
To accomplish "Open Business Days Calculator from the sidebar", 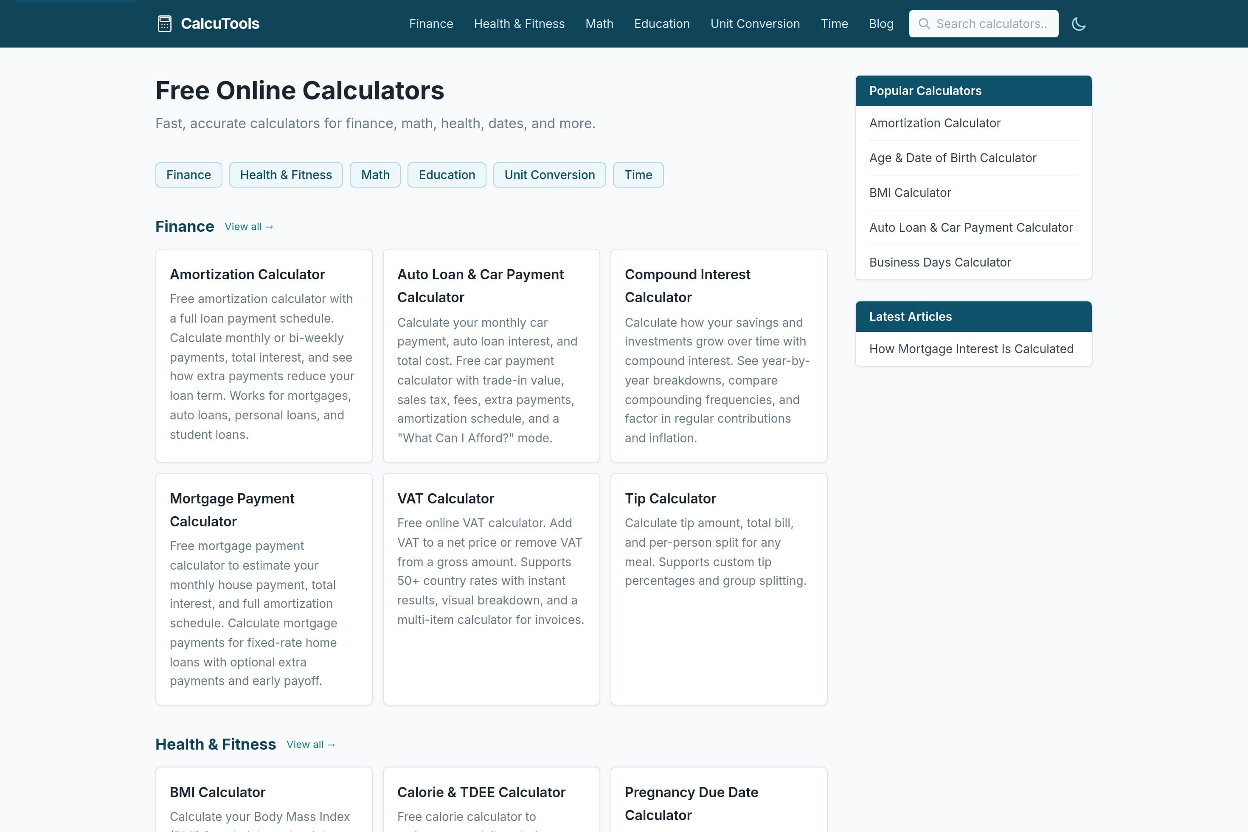I will point(940,261).
